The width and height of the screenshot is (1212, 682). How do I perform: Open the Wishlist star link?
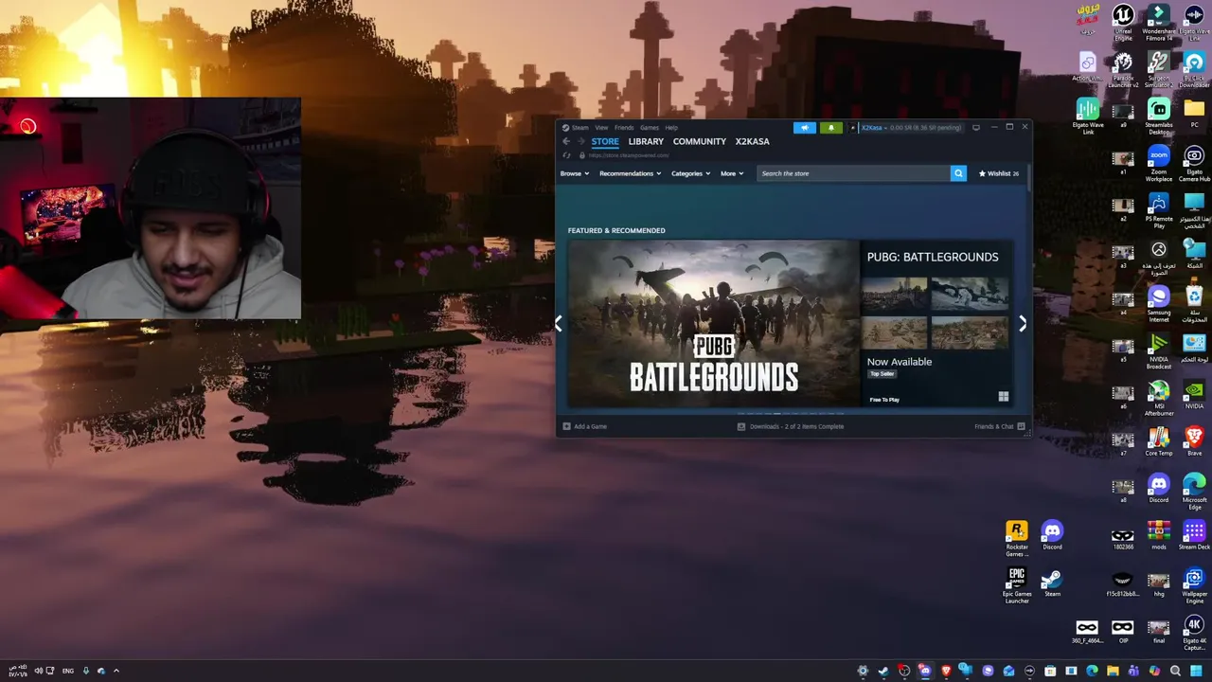pos(999,173)
